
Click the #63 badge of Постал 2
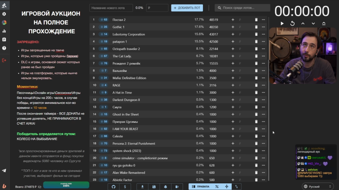[x=104, y=20]
